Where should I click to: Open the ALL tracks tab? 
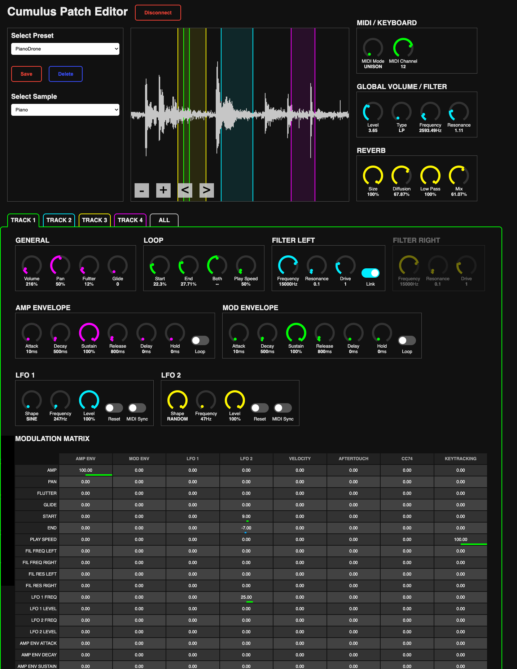coord(164,220)
